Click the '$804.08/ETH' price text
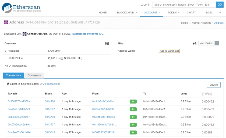The image size is (226, 138). 73,58
